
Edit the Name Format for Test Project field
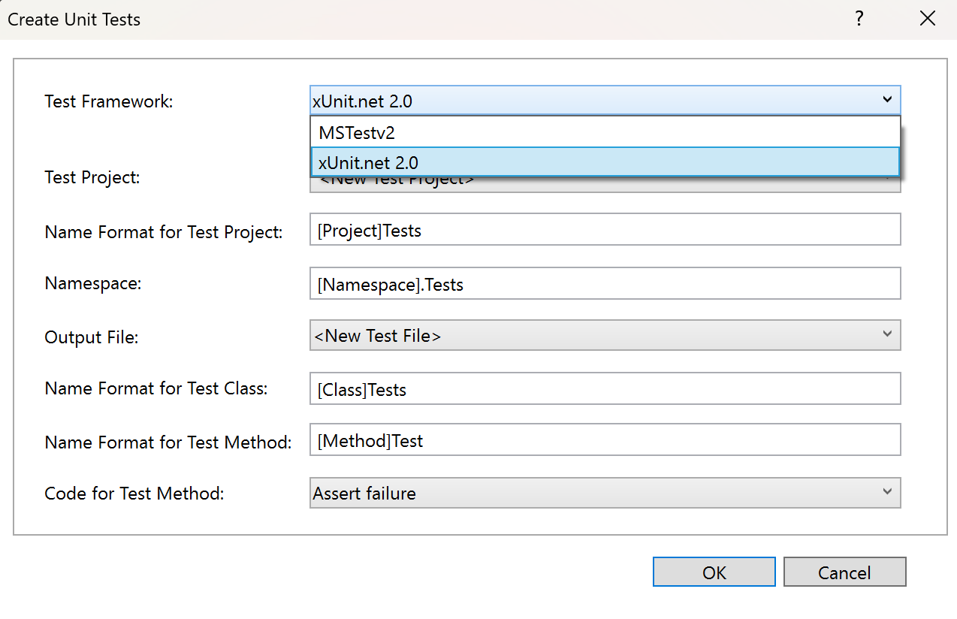(605, 230)
